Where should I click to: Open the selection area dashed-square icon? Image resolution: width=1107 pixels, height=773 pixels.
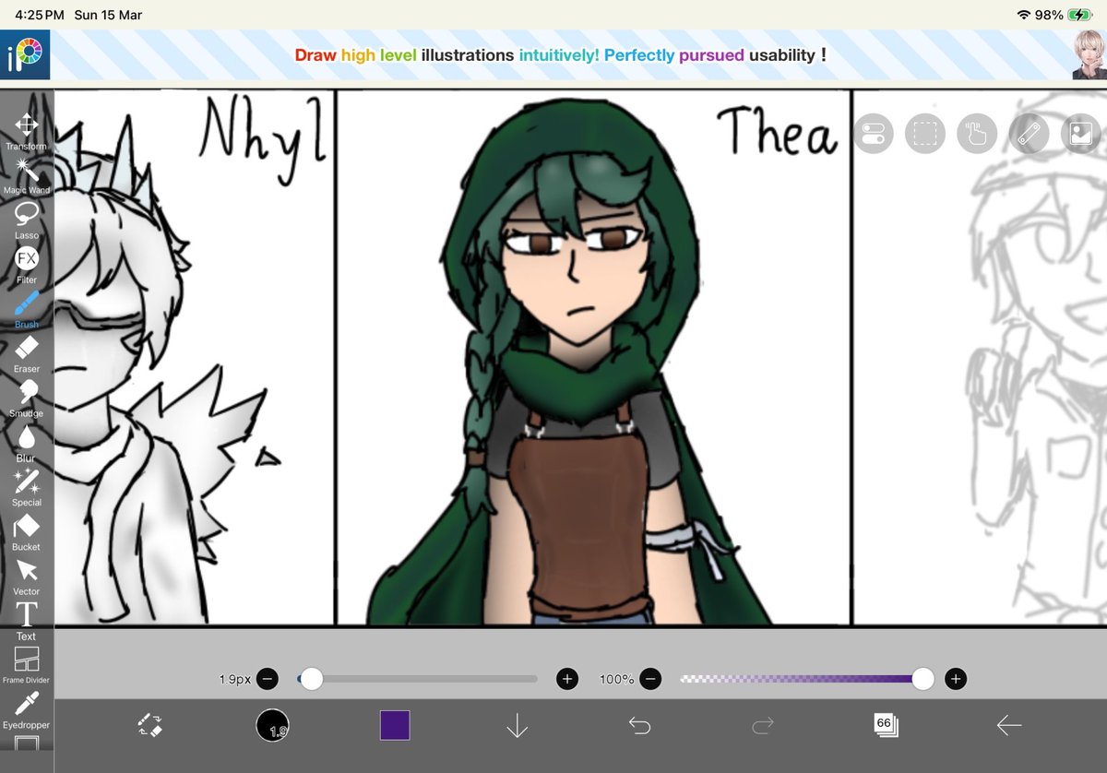pos(924,135)
